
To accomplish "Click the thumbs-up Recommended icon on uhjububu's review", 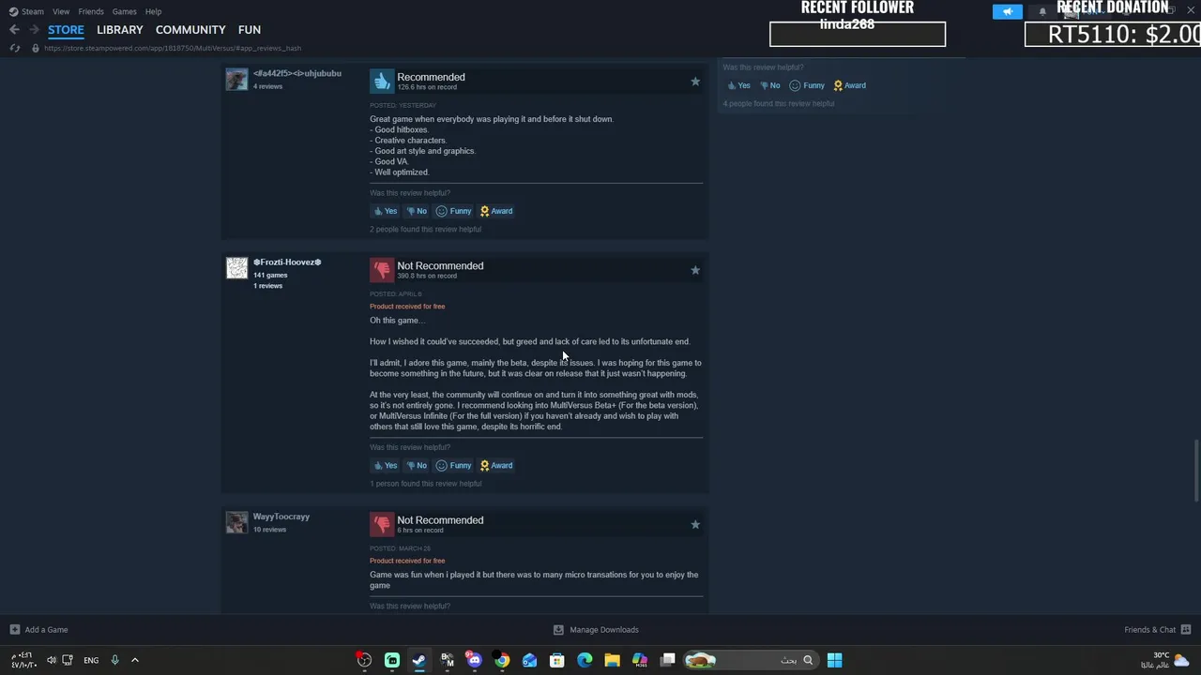I will pyautogui.click(x=382, y=82).
